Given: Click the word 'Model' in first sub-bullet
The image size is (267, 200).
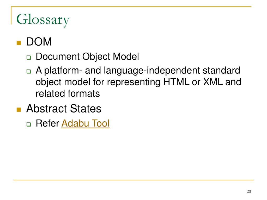Looking at the screenshot, I should tap(126, 57).
